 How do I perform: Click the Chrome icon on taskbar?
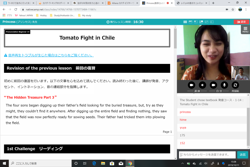click(x=130, y=163)
